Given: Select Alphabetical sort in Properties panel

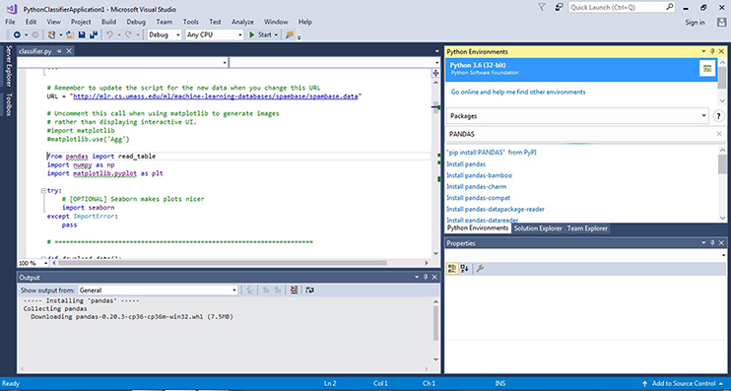Looking at the screenshot, I should tap(464, 269).
